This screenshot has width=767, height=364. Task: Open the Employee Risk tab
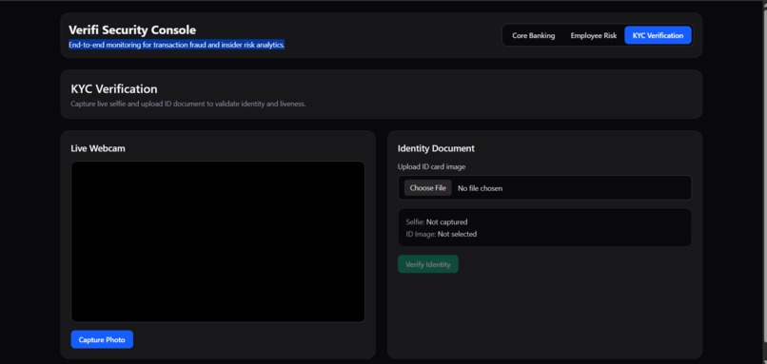pos(594,36)
